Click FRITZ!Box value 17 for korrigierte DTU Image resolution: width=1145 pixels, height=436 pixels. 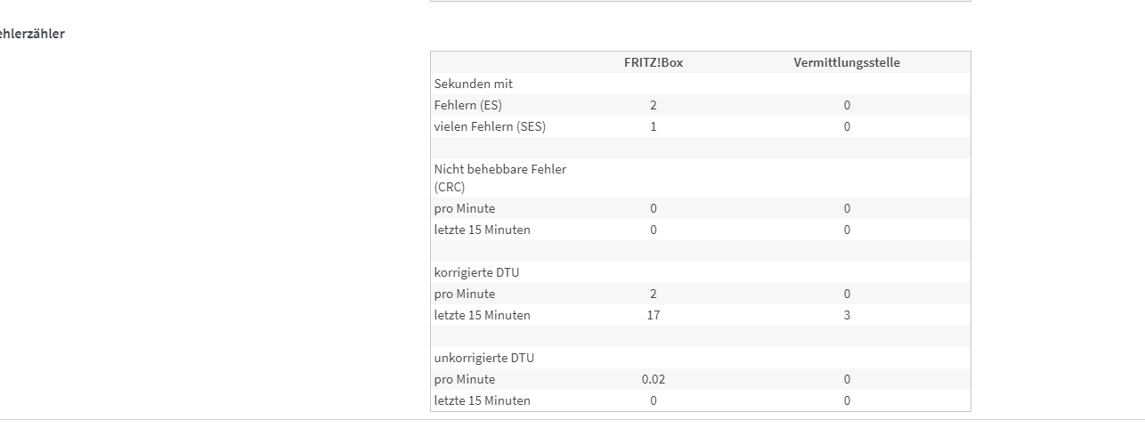(654, 315)
